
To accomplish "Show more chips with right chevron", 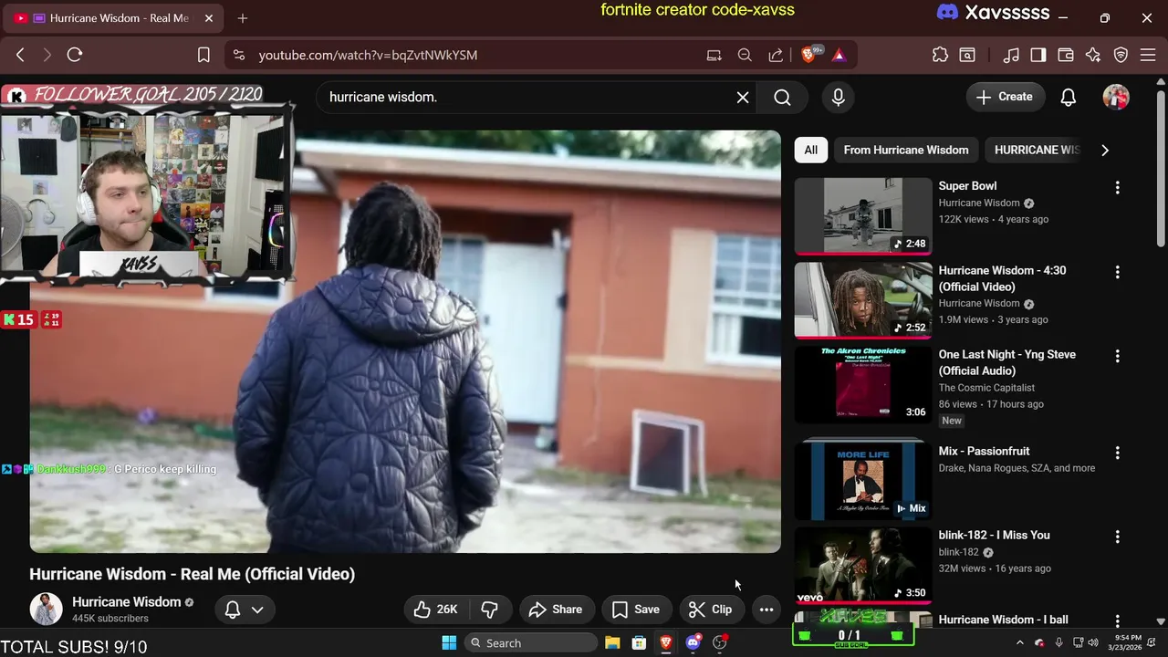I will click(1105, 150).
